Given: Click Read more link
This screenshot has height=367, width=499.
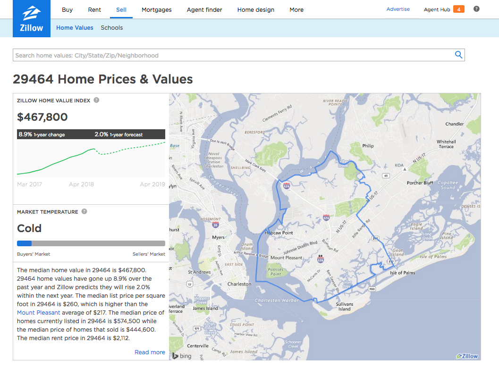Looking at the screenshot, I should [x=150, y=352].
